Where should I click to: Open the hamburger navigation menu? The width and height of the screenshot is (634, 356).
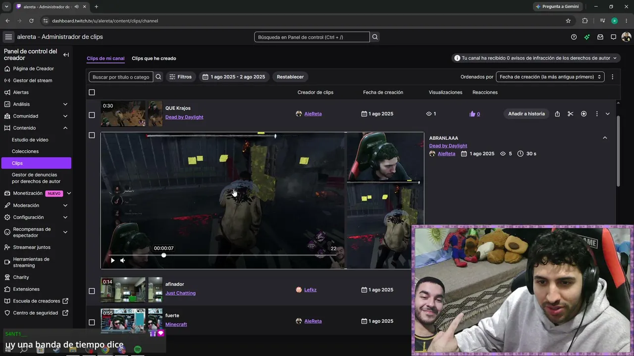coord(8,37)
